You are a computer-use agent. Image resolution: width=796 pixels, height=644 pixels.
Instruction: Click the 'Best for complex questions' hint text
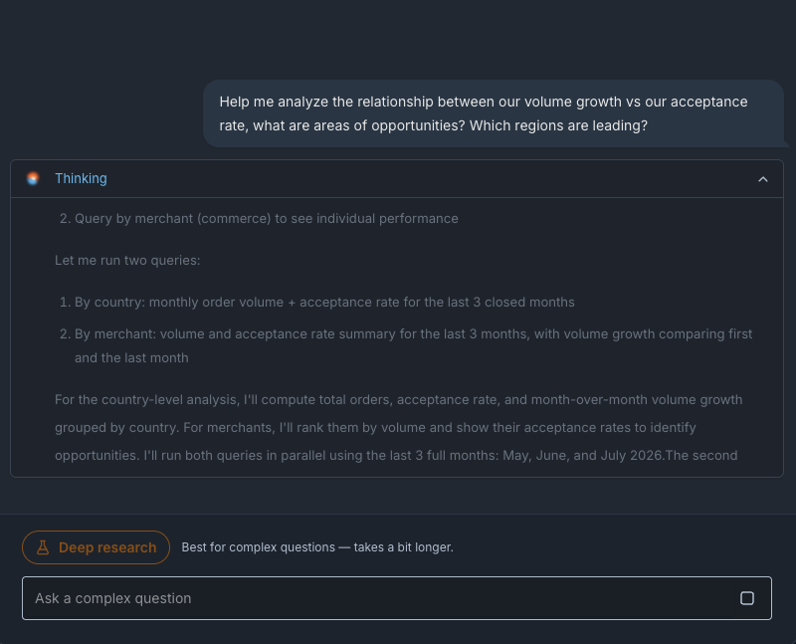pos(317,547)
